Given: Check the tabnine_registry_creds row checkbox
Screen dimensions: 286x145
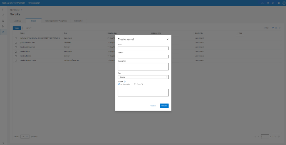Looking at the screenshot, I should 16,61.
